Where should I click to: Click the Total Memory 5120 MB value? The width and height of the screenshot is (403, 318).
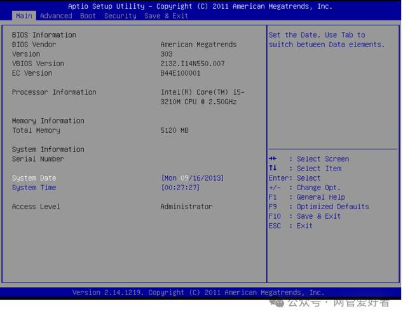point(174,130)
